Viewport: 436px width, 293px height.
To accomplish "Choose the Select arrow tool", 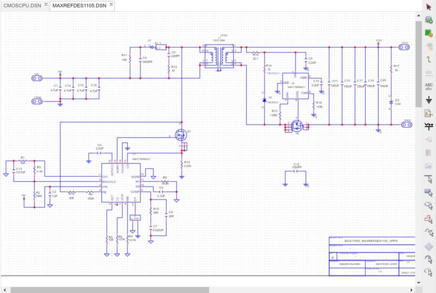I will coord(428,6).
